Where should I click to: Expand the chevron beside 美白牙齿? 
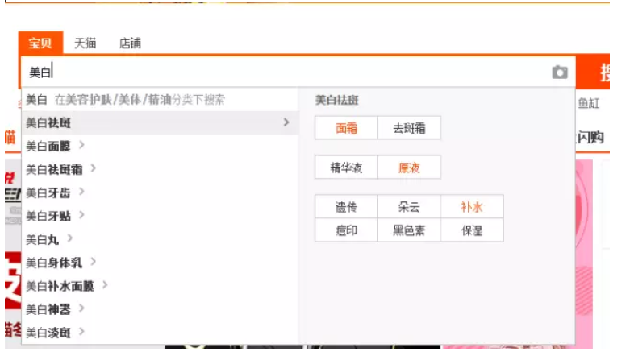coord(82,192)
